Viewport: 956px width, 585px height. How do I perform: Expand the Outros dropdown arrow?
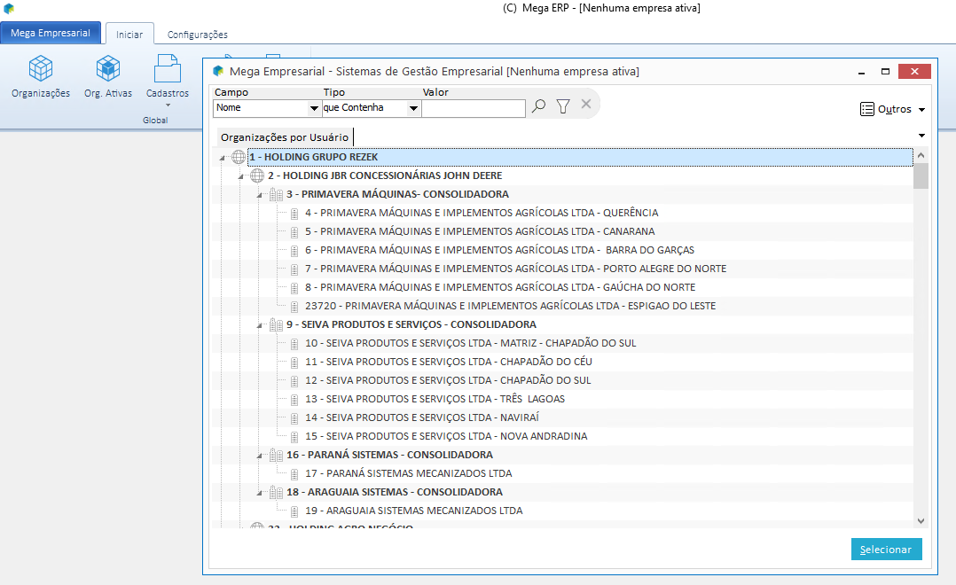tap(922, 110)
